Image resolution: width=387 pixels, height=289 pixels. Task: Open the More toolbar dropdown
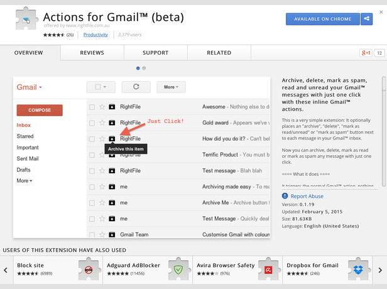coord(171,87)
